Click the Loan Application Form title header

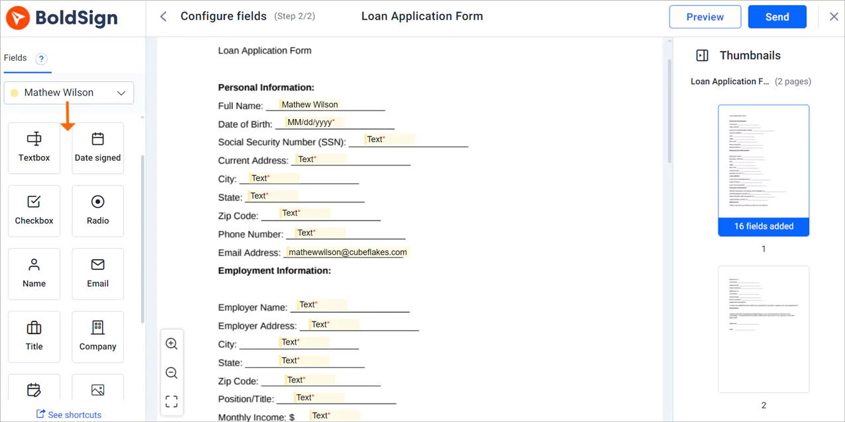click(422, 17)
